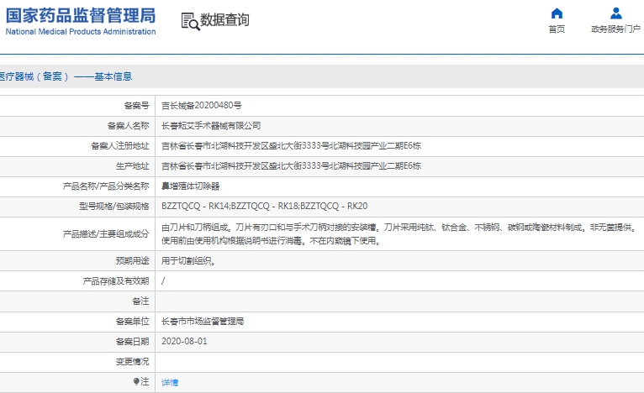Open the 政务服务门户 person icon

pos(615,13)
